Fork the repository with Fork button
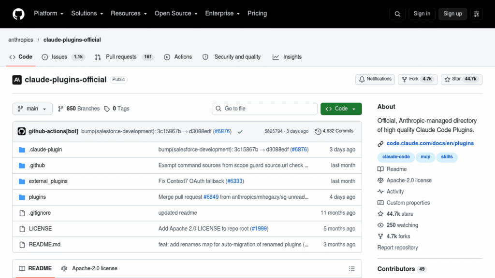495x278 pixels. tap(418, 80)
